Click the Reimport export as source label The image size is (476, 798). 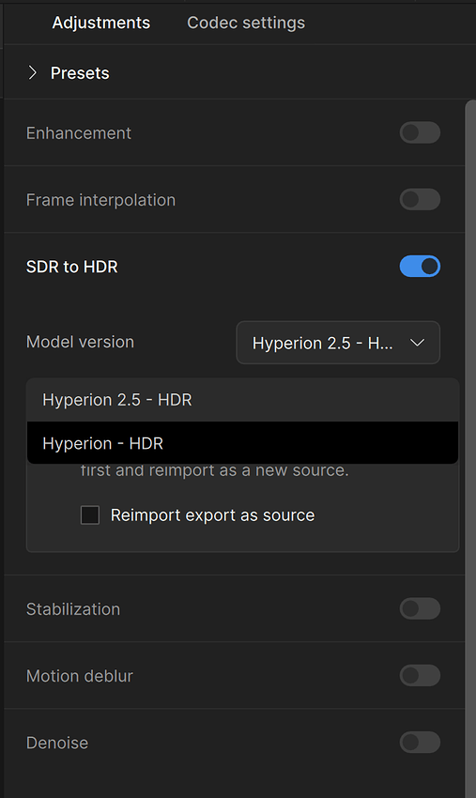coord(212,515)
